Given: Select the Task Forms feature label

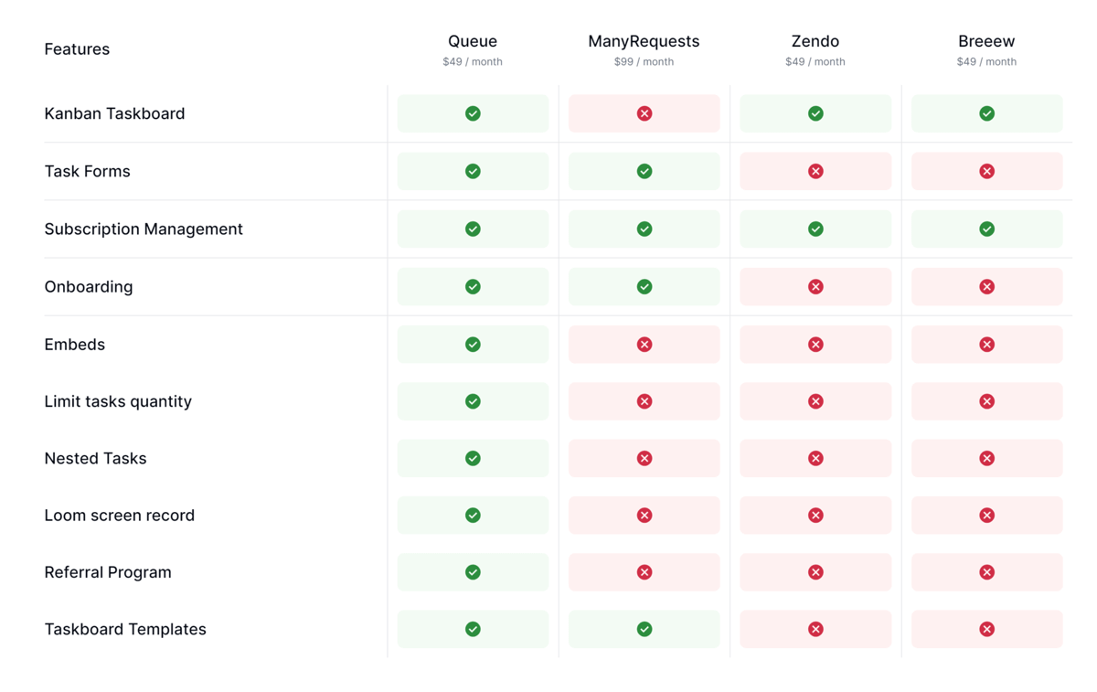Looking at the screenshot, I should [x=87, y=171].
